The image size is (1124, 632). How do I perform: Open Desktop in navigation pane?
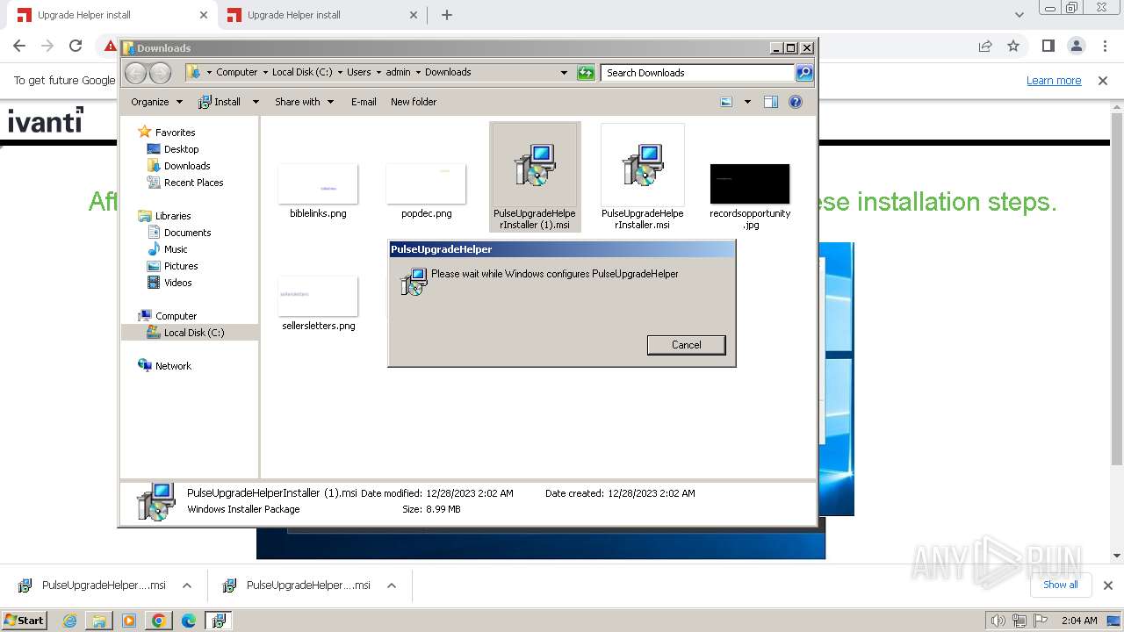pos(181,149)
